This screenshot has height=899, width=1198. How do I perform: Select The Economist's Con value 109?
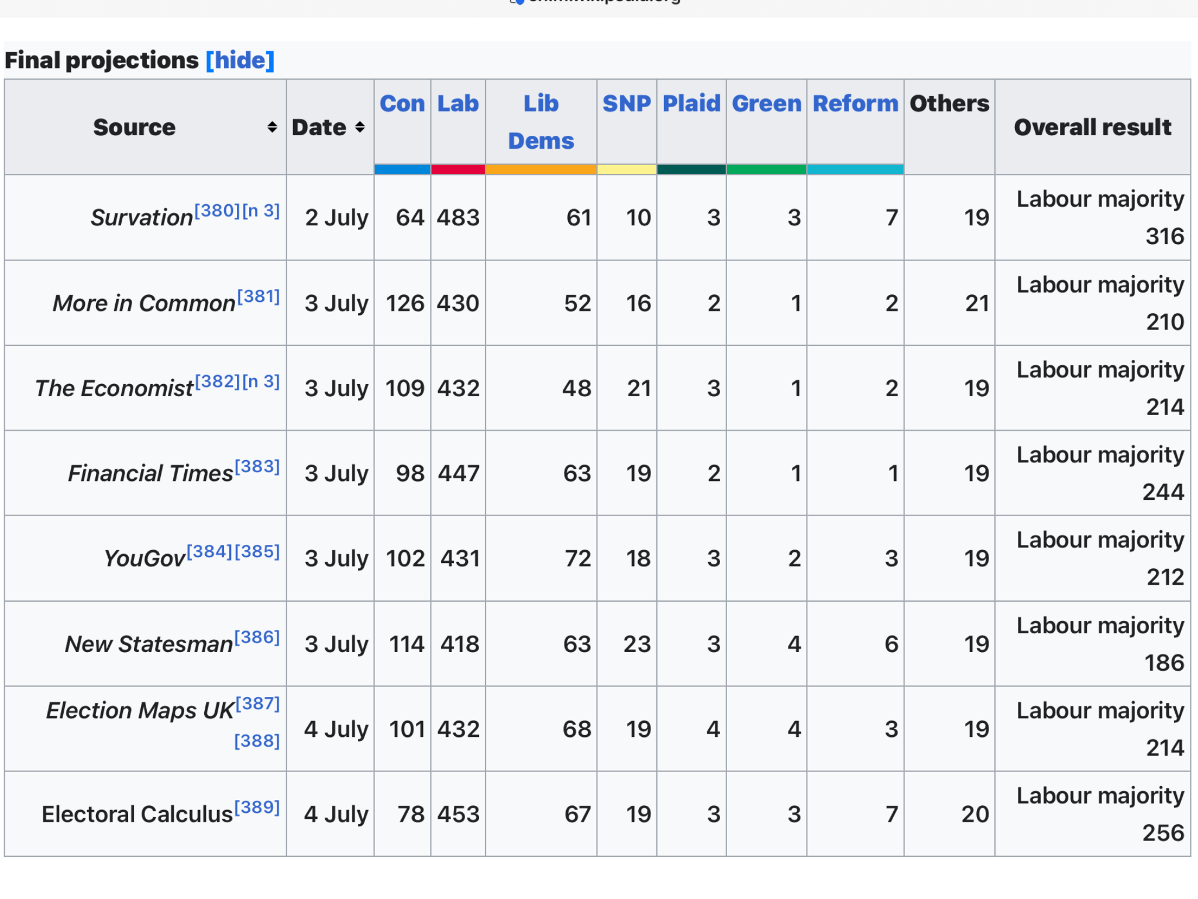pyautogui.click(x=405, y=388)
